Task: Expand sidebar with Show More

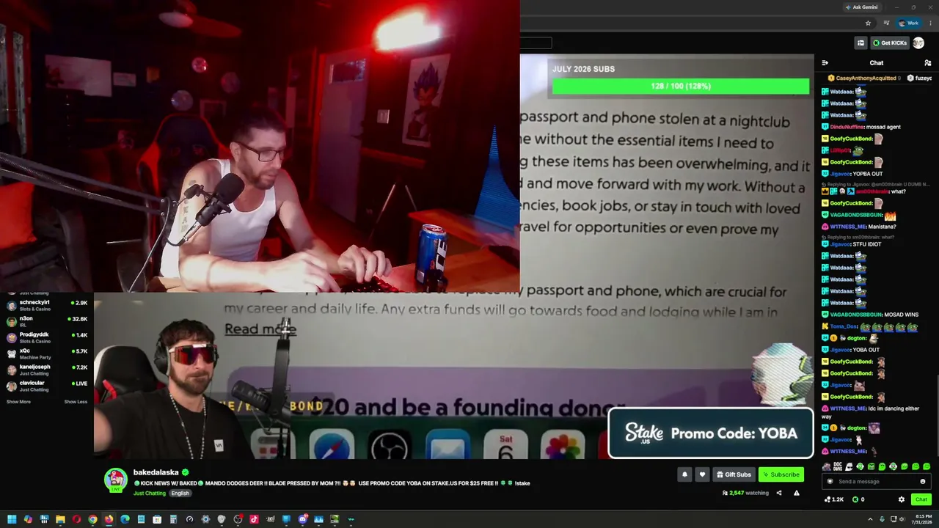Action: [x=18, y=402]
